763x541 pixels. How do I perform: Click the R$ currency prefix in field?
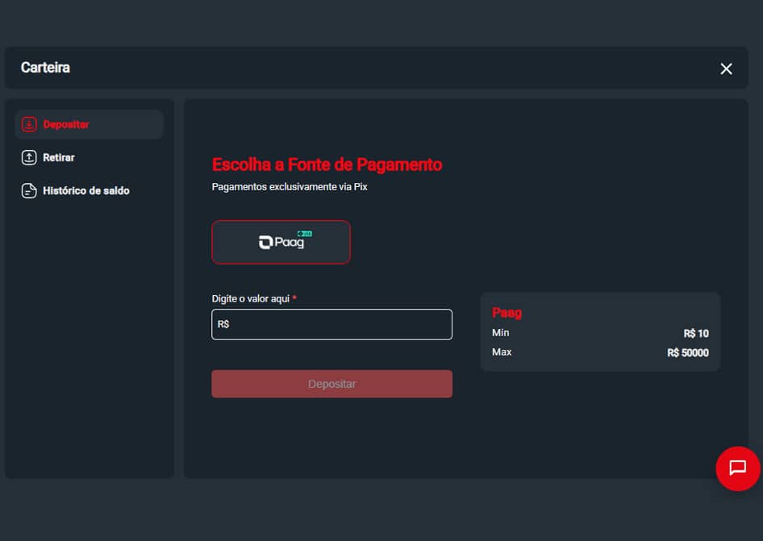[223, 324]
